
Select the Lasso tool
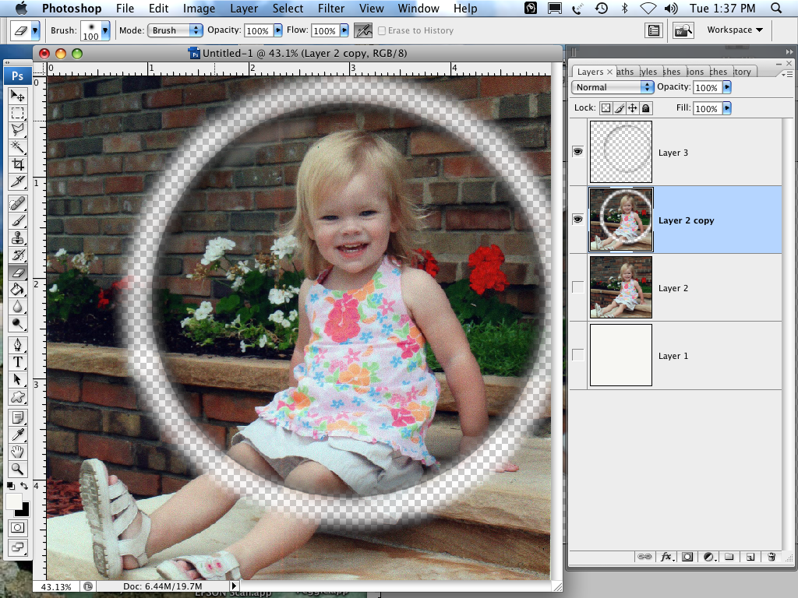[x=17, y=130]
